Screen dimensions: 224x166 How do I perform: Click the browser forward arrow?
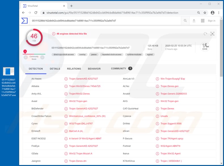(29, 13)
